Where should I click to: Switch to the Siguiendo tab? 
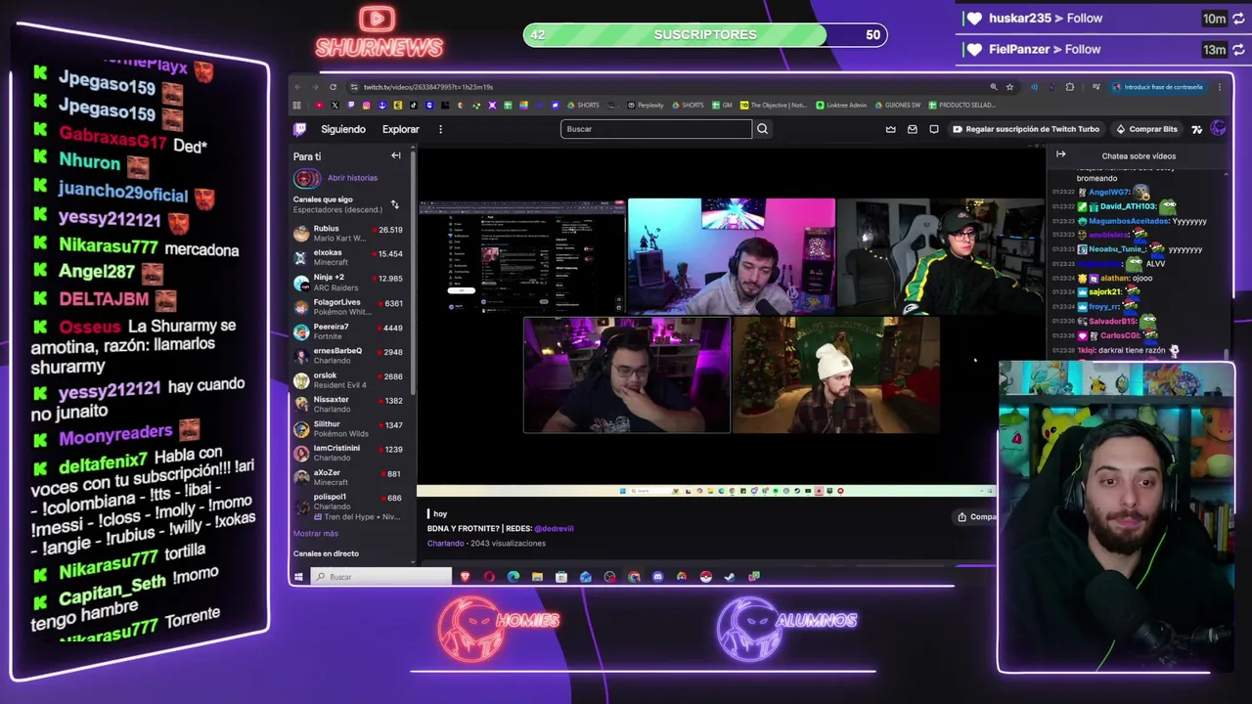click(x=343, y=129)
